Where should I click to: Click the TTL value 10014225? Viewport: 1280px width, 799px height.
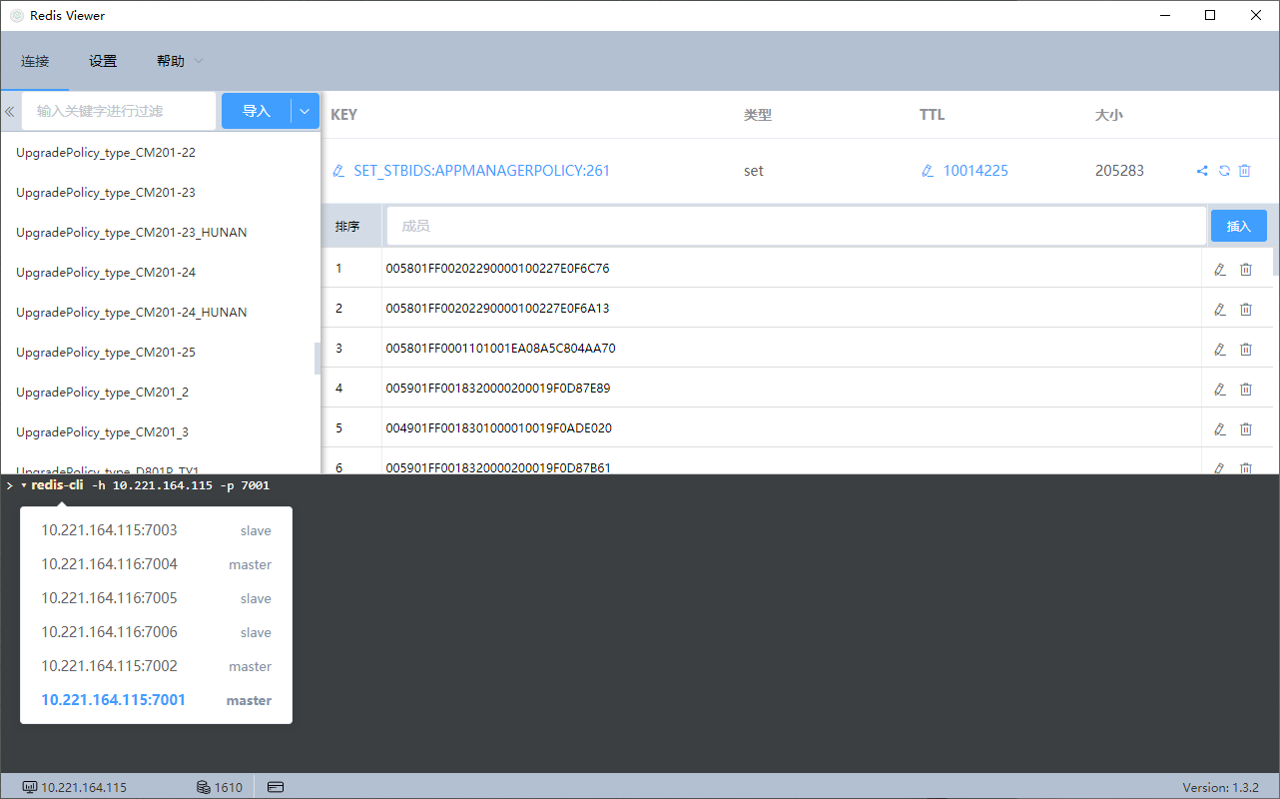pyautogui.click(x=975, y=171)
